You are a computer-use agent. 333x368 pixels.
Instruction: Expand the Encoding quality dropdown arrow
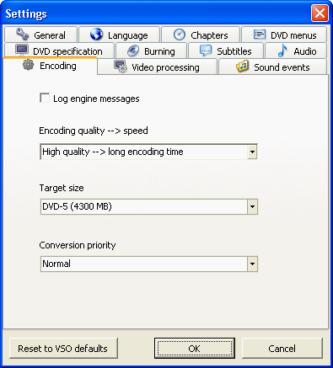(252, 152)
